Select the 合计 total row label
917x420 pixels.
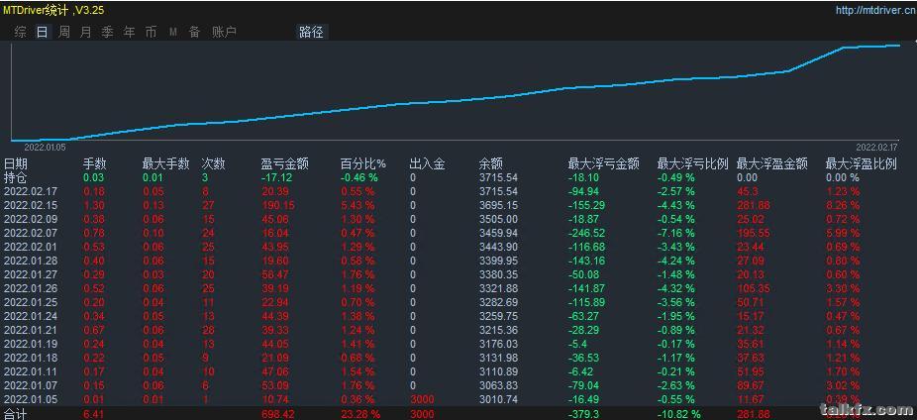pos(15,414)
